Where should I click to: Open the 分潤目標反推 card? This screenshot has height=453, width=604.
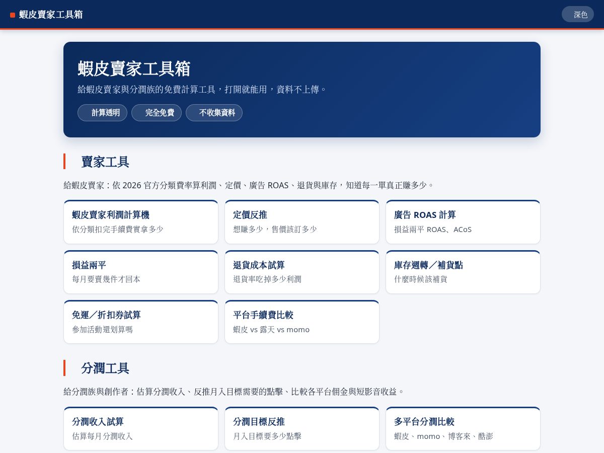tap(302, 429)
